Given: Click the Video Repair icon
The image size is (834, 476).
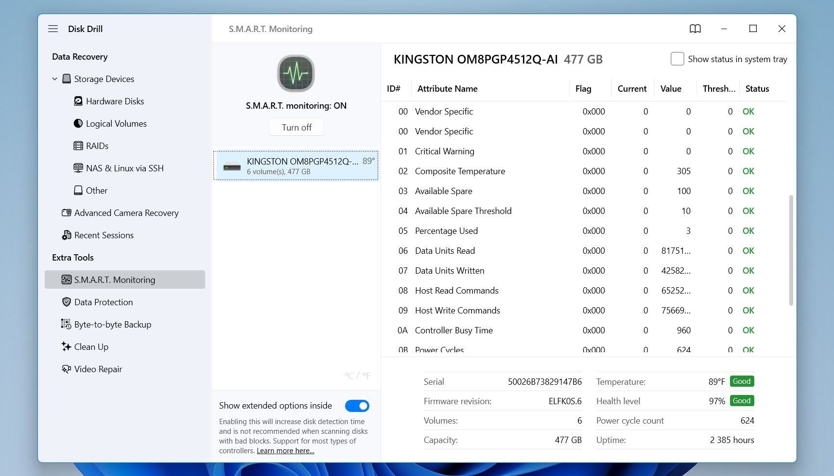Looking at the screenshot, I should 67,369.
